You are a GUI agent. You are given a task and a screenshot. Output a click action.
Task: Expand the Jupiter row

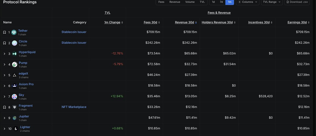pos(4,118)
